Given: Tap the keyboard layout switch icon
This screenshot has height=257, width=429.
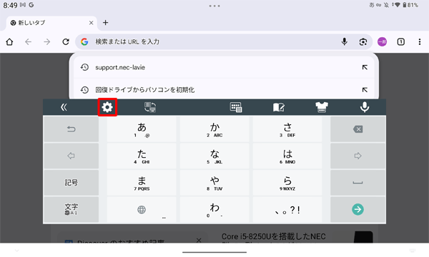Looking at the screenshot, I should click(x=150, y=107).
